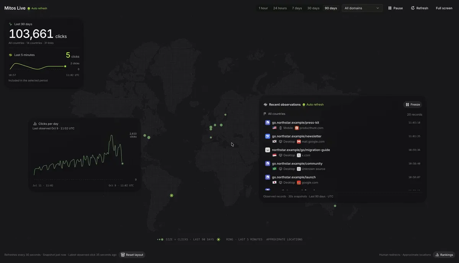
Task: Click latest data point on clicks-per-day chart
Action: pos(122,163)
